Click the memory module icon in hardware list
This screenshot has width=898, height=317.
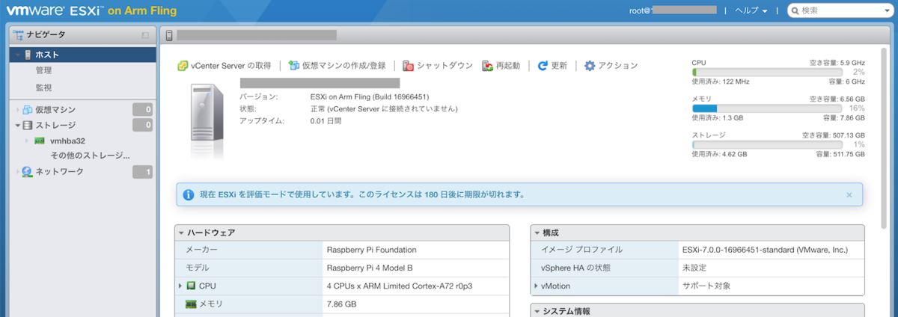click(x=191, y=304)
